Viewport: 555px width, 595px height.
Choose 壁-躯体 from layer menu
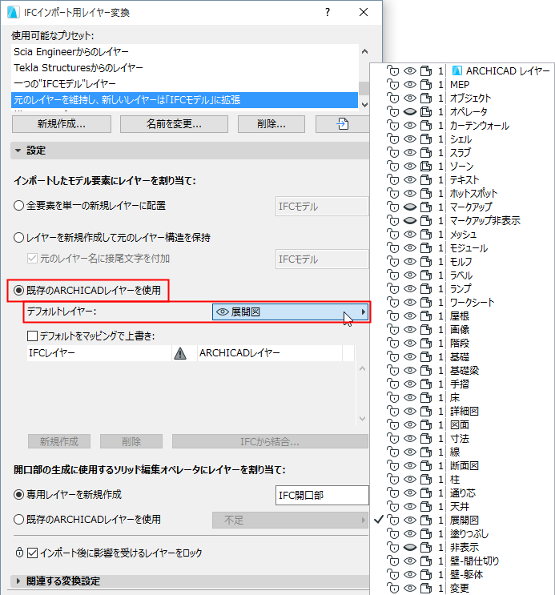(x=467, y=575)
